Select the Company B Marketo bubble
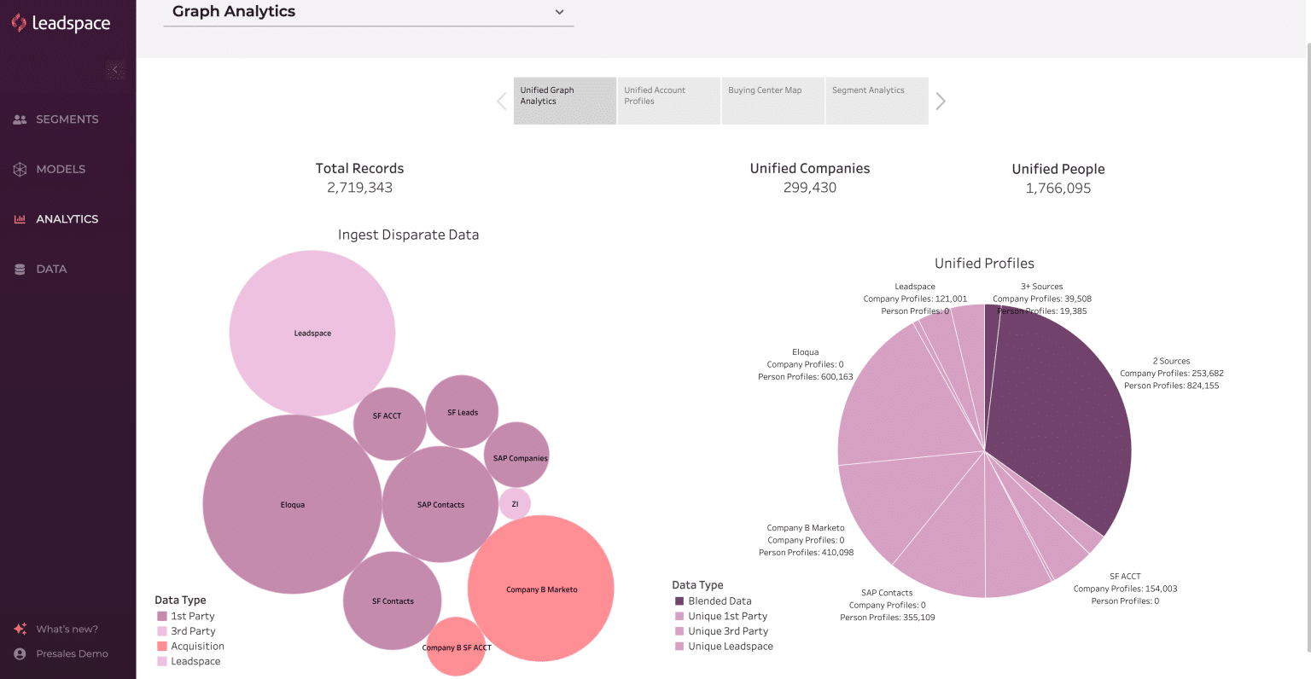 point(540,589)
